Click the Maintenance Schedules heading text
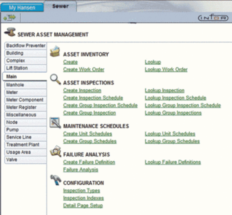232x215 pixels. point(96,126)
